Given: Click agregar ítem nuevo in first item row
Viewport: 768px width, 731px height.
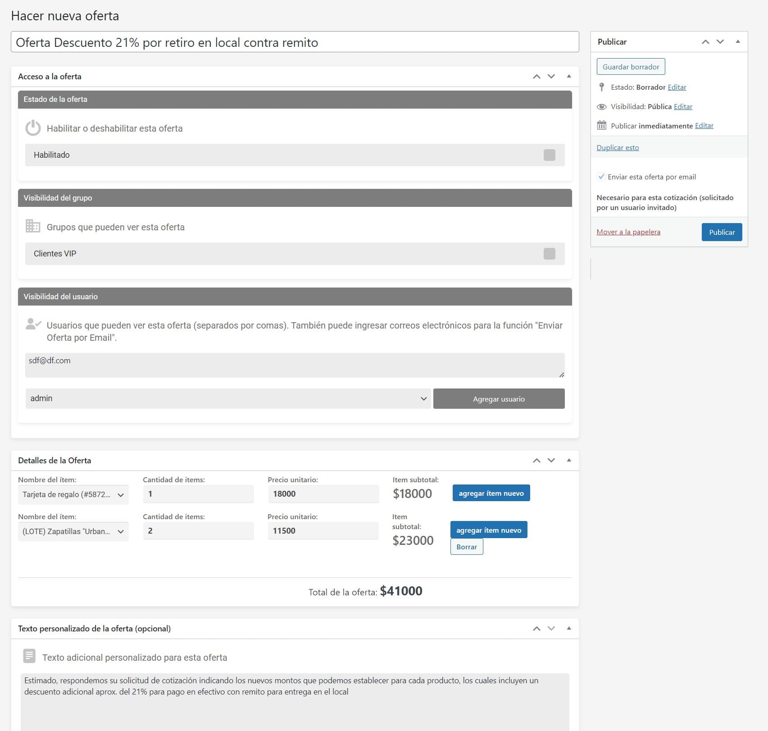Looking at the screenshot, I should click(x=491, y=493).
